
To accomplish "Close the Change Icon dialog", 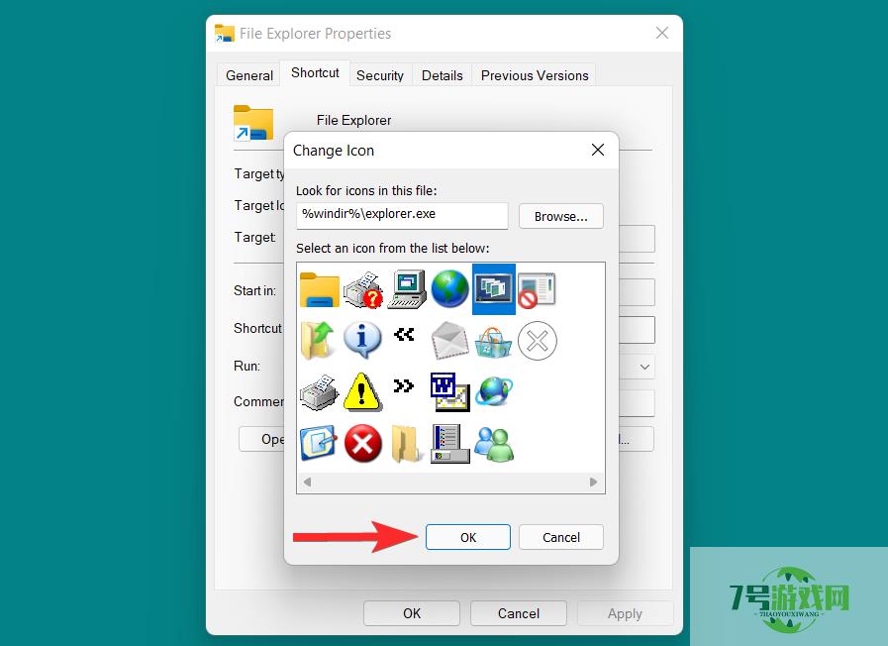I will point(598,150).
